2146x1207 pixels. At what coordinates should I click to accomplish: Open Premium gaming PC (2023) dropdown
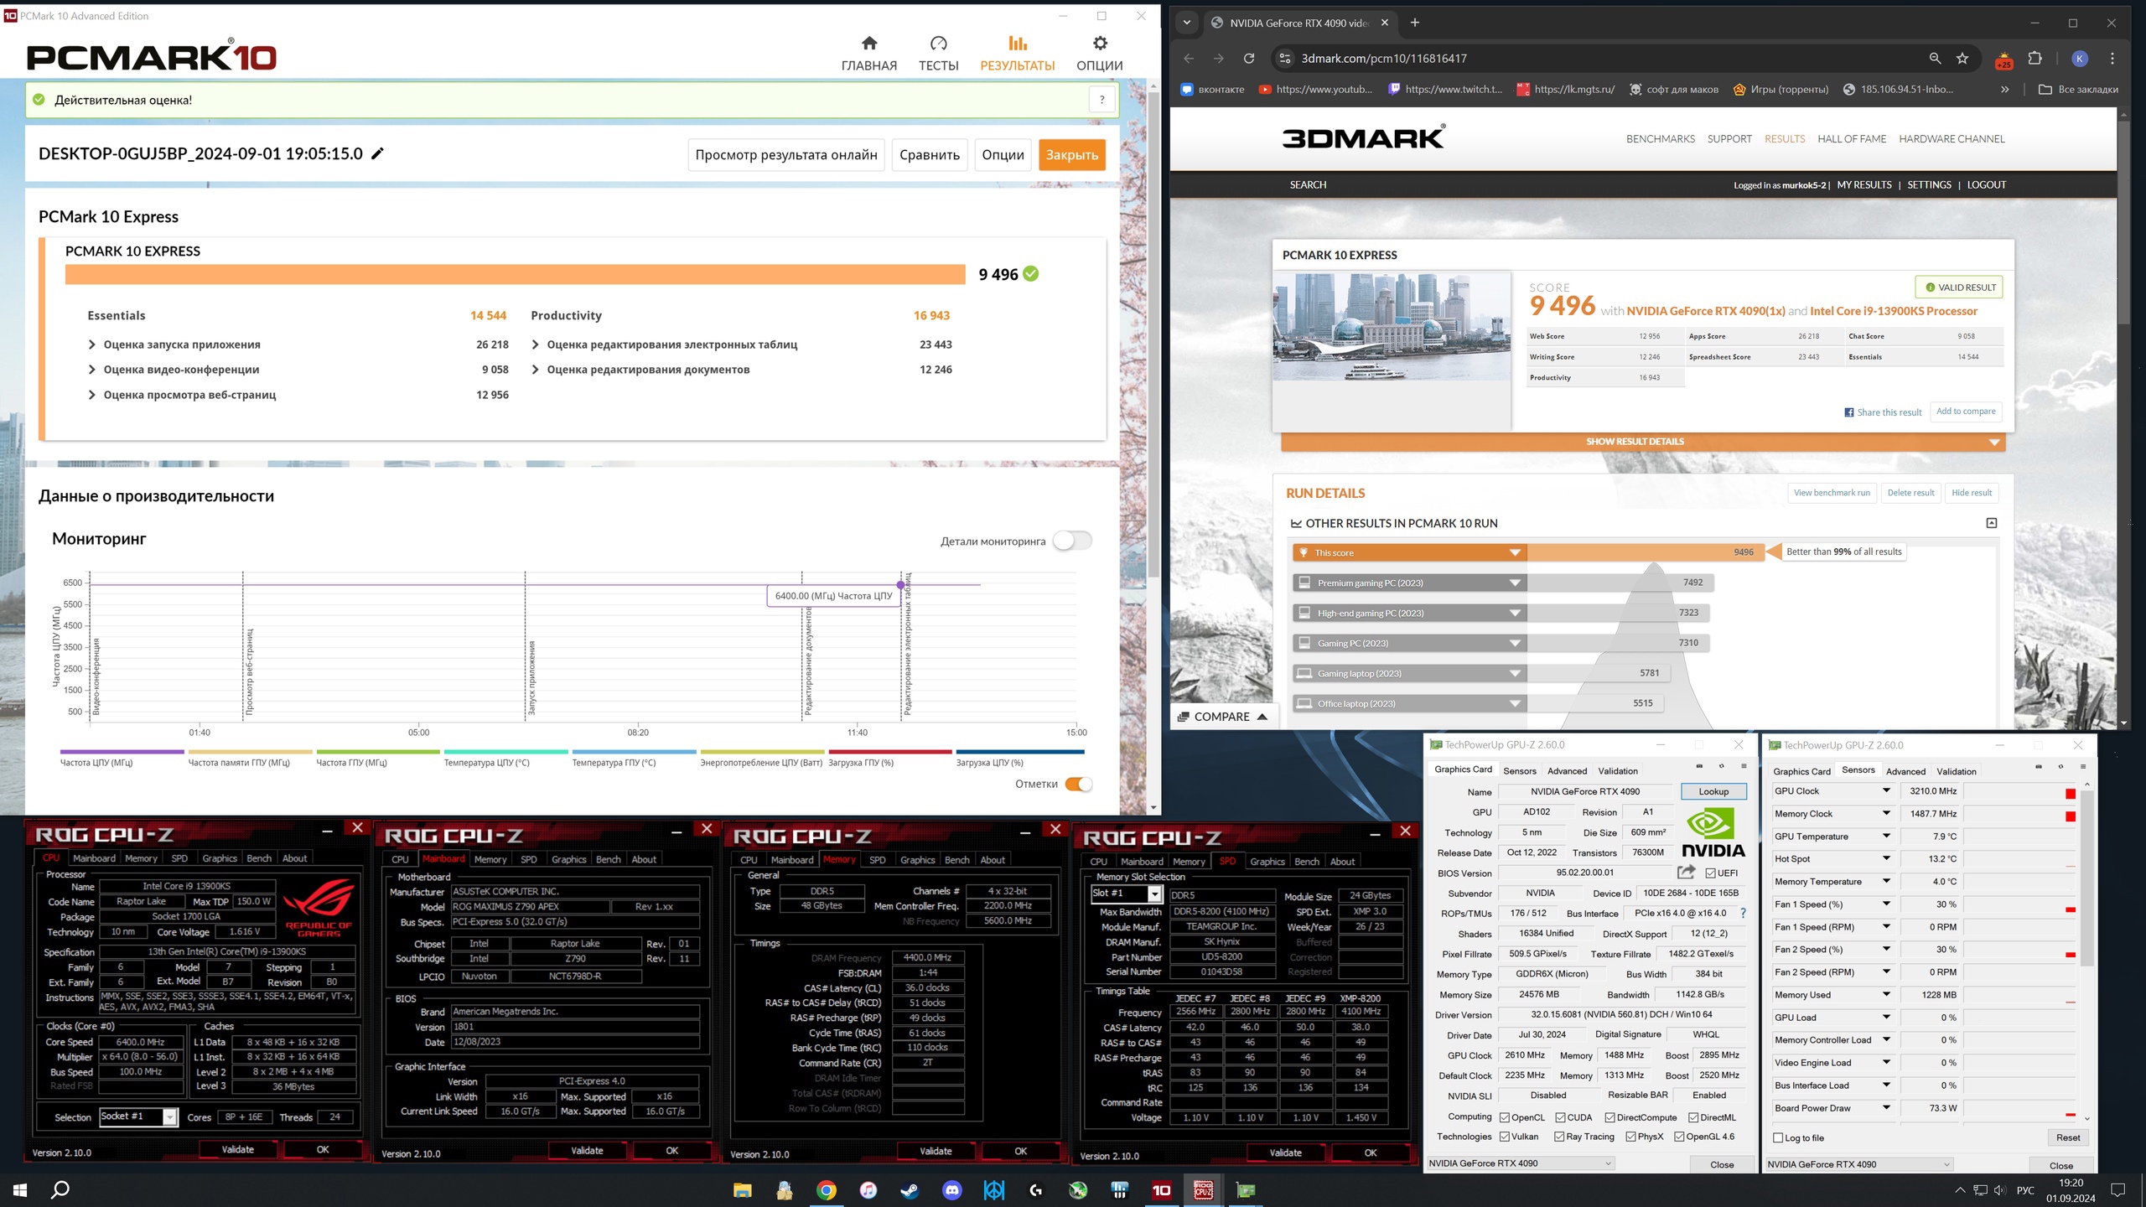pos(1515,583)
